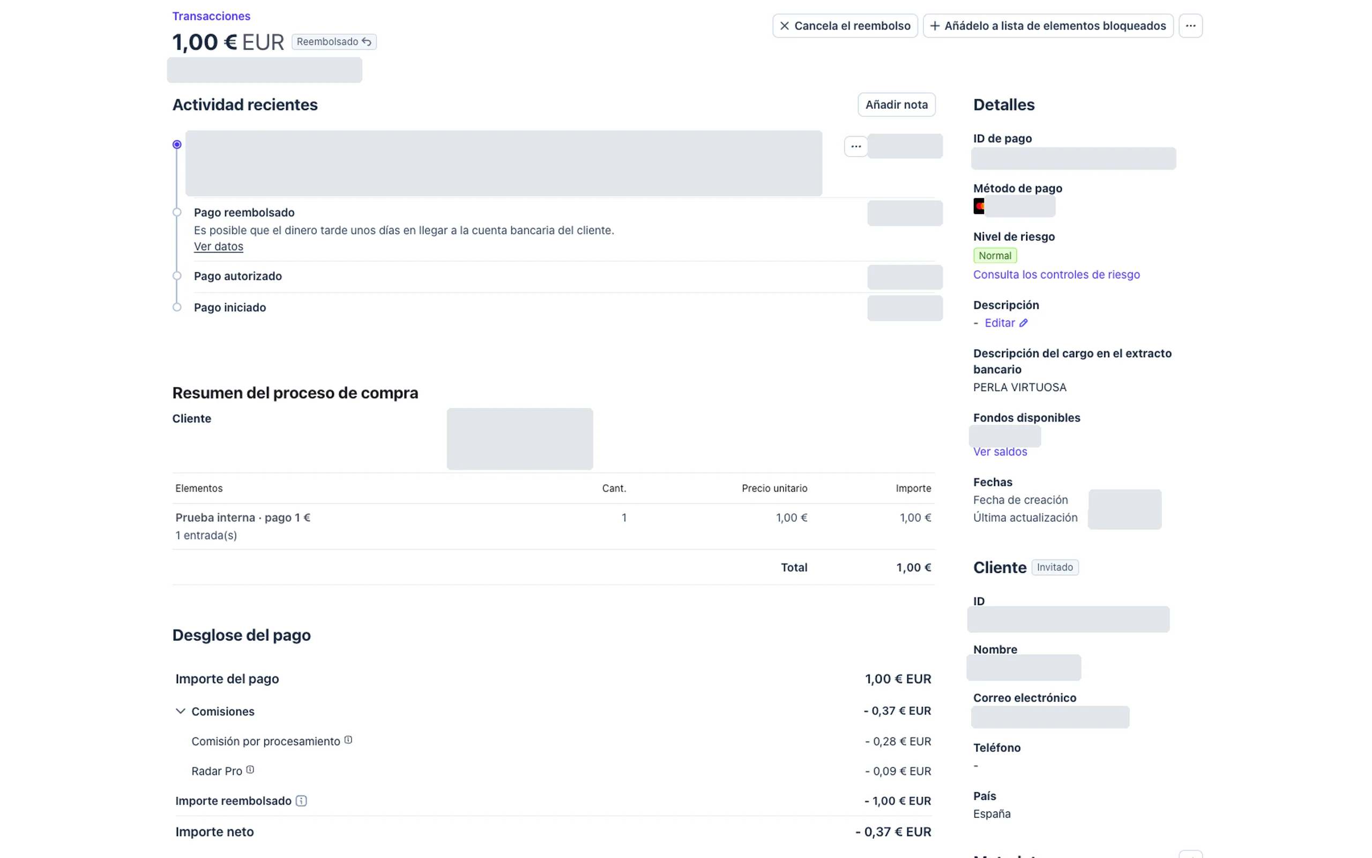Screen dimensions: 1372x858
Task: Open the Ver saldos link
Action: pyautogui.click(x=1000, y=452)
